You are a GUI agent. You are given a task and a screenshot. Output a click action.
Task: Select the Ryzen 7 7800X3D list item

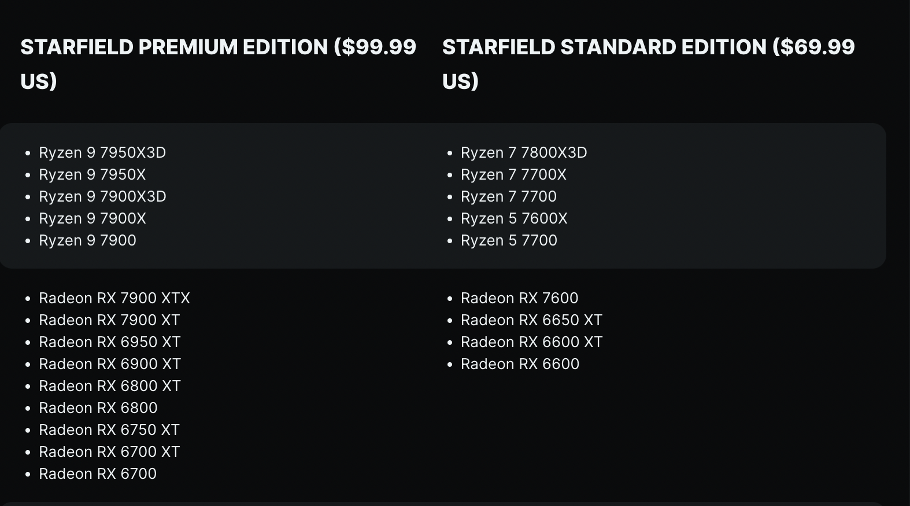click(524, 152)
